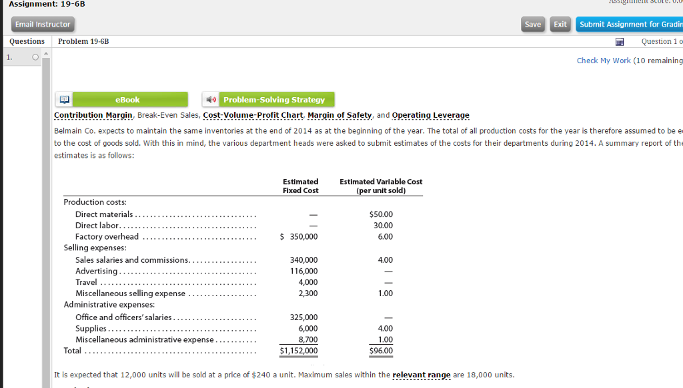Click the Margin of Safety term
This screenshot has width=683, height=388.
pos(339,115)
